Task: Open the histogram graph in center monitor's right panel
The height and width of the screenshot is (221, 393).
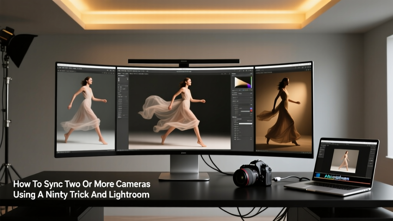Action: (x=243, y=82)
